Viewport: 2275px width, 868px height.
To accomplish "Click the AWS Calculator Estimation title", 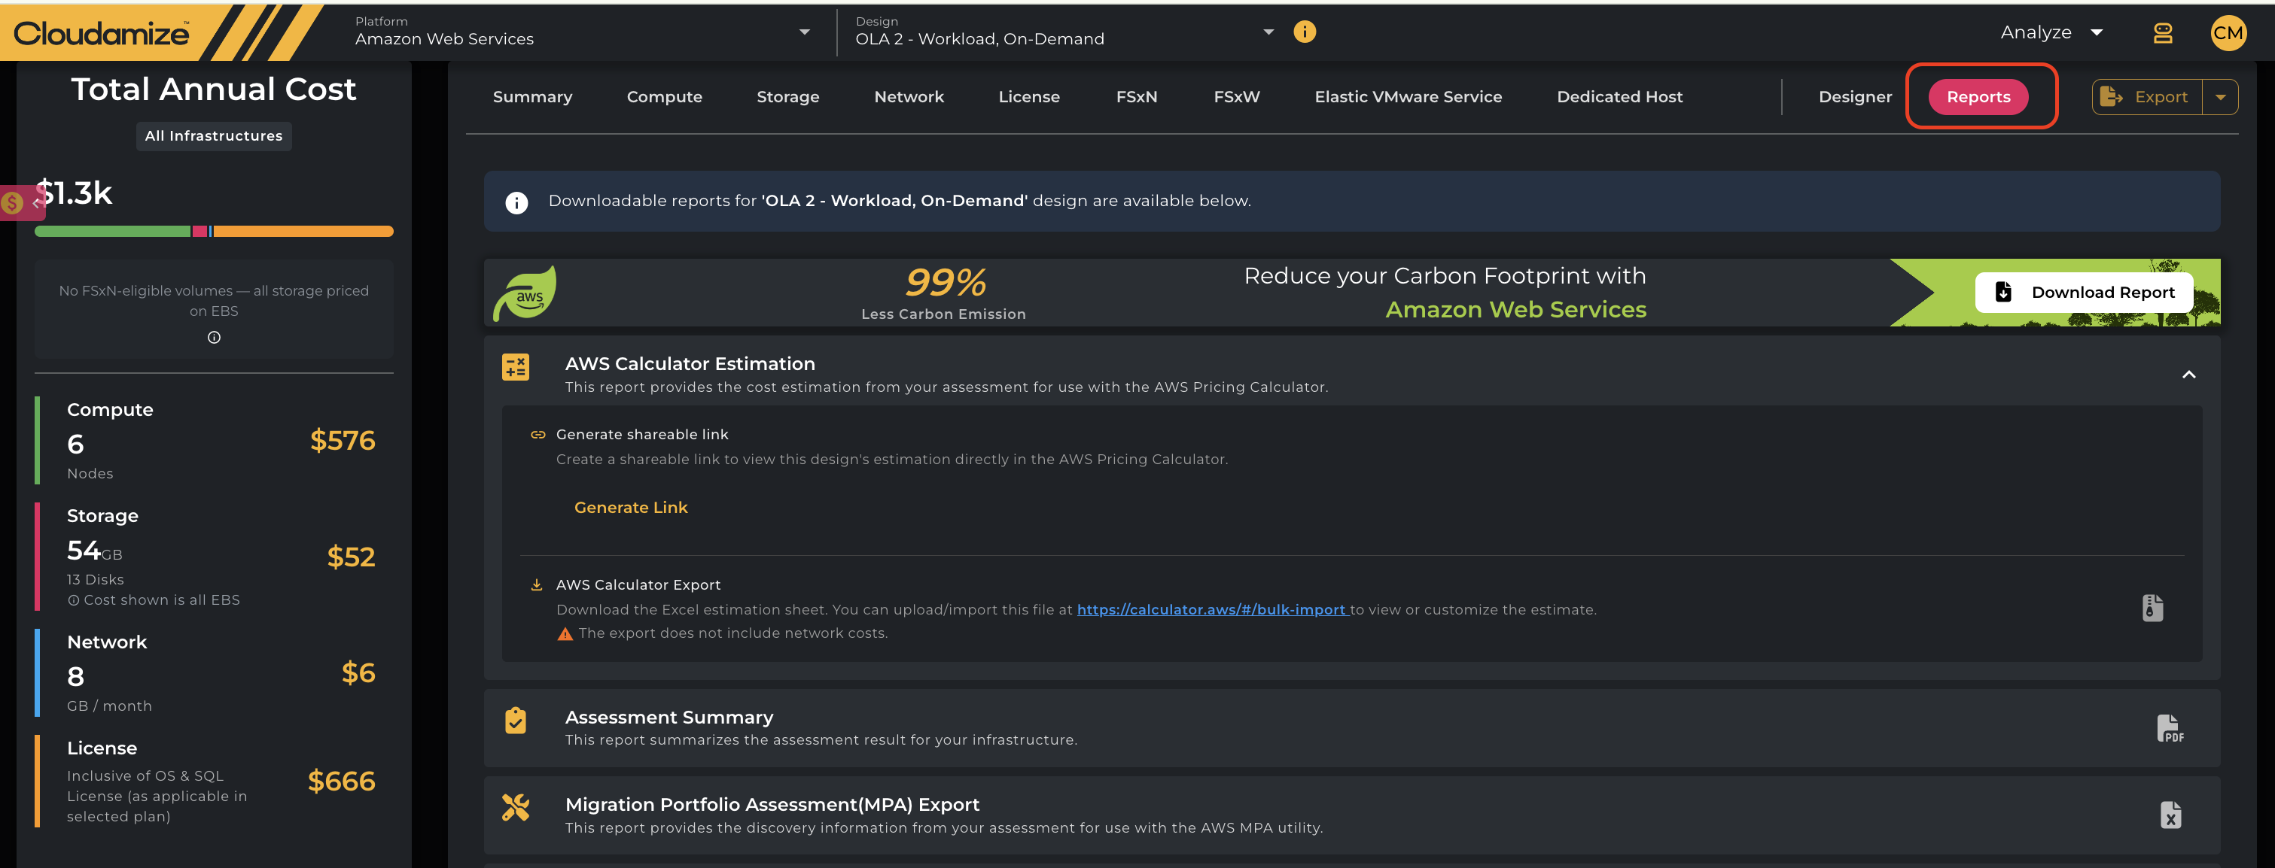I will pyautogui.click(x=690, y=363).
